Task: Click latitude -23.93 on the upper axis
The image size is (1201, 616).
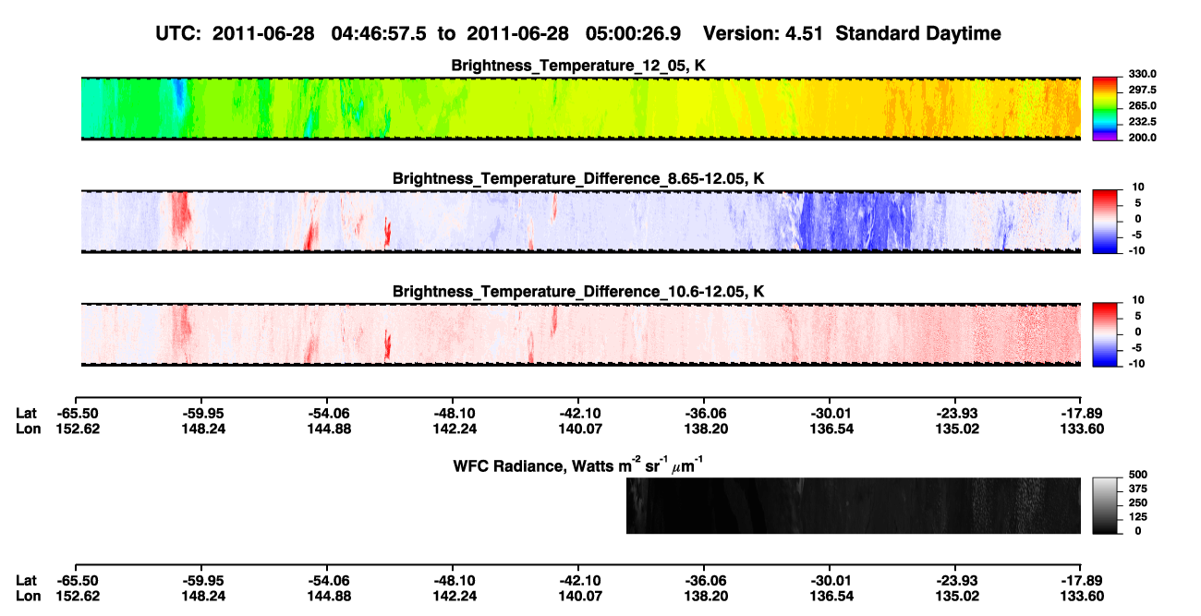Action: click(x=955, y=414)
